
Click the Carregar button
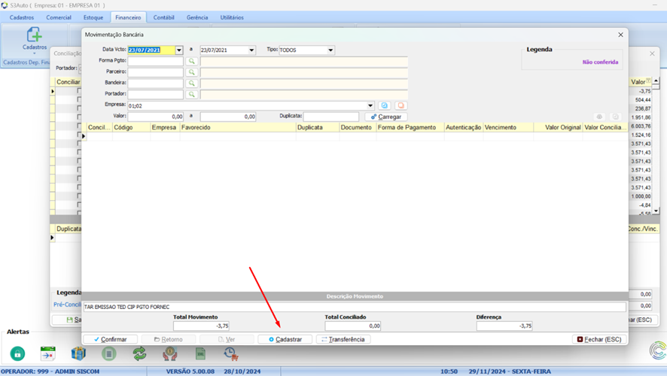click(386, 117)
